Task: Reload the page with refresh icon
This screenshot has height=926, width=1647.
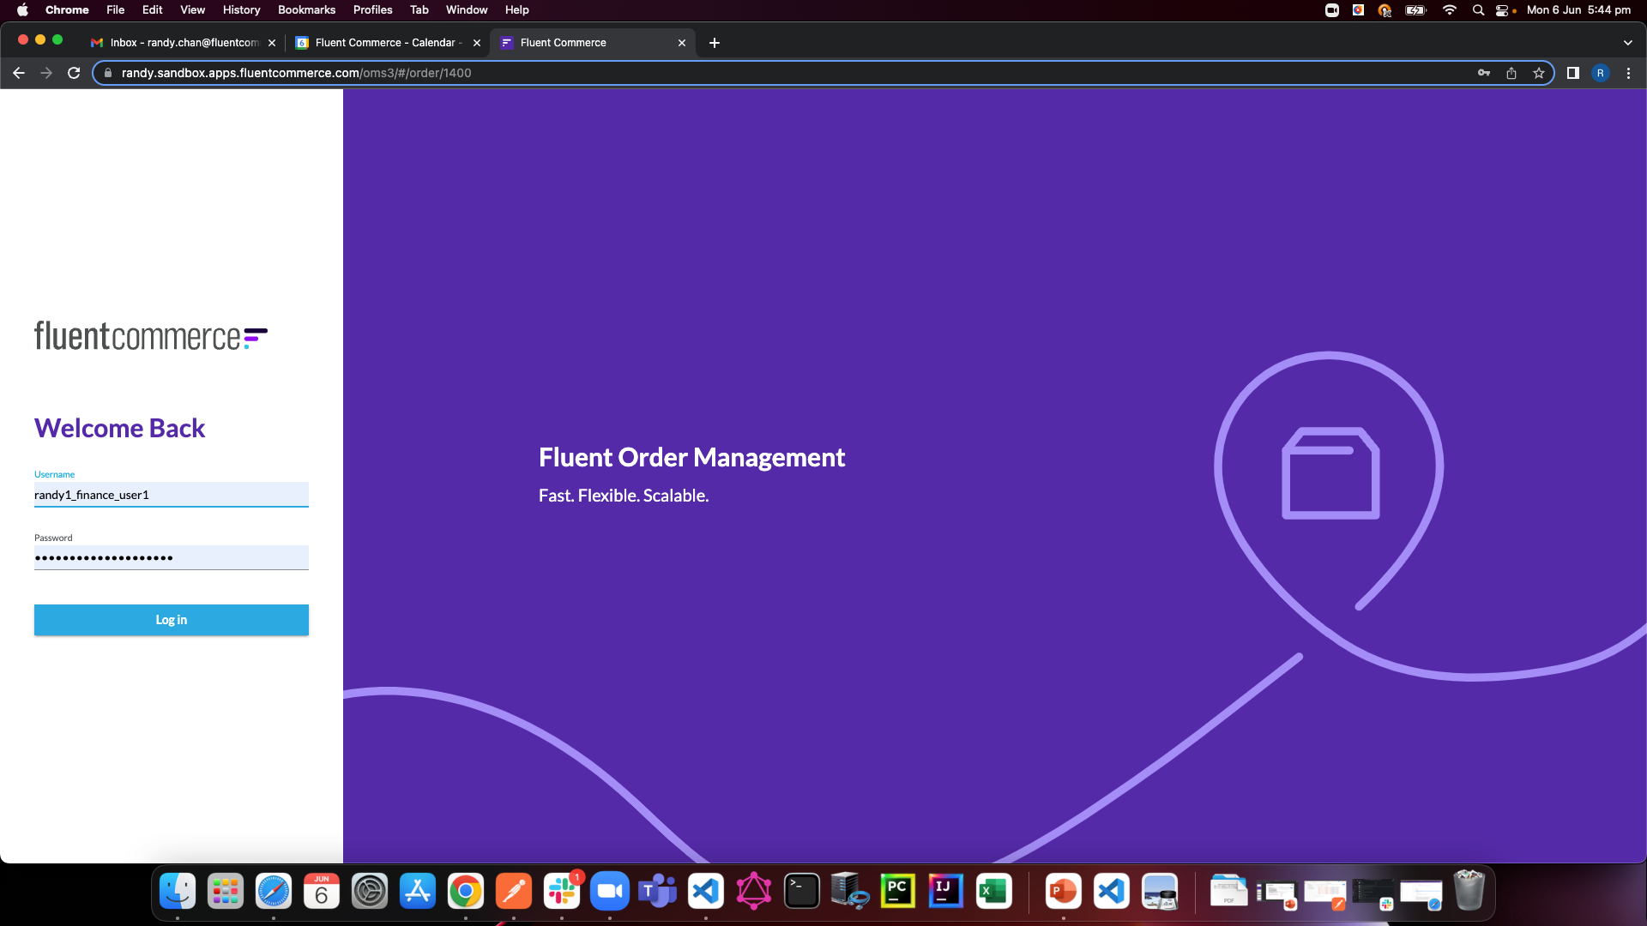Action: coord(74,73)
